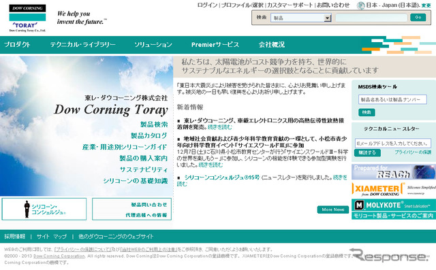
Task: Open 製品の購入案内 link
Action: (144, 158)
